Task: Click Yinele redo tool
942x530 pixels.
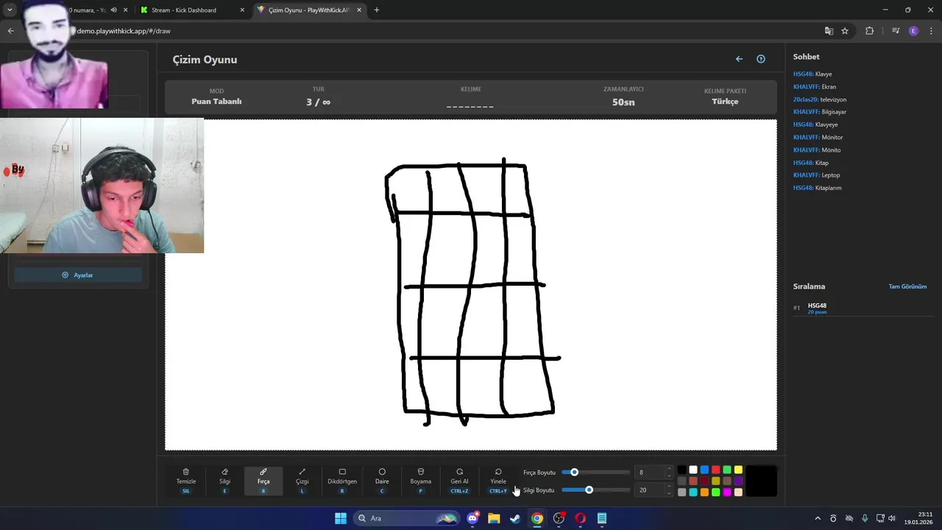Action: point(498,481)
